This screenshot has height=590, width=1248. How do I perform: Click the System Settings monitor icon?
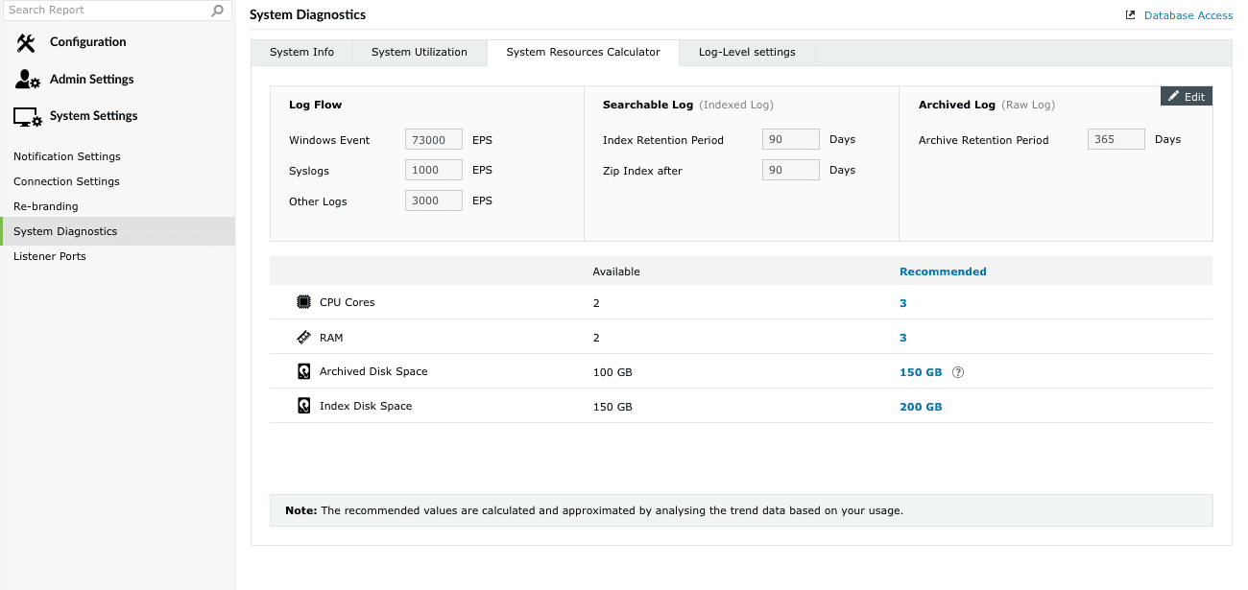[x=27, y=117]
